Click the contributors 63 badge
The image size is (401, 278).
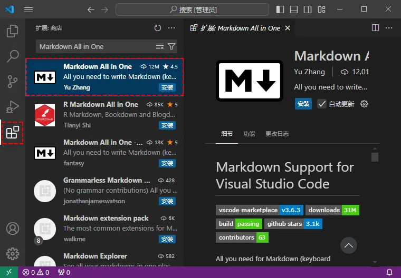(x=242, y=237)
